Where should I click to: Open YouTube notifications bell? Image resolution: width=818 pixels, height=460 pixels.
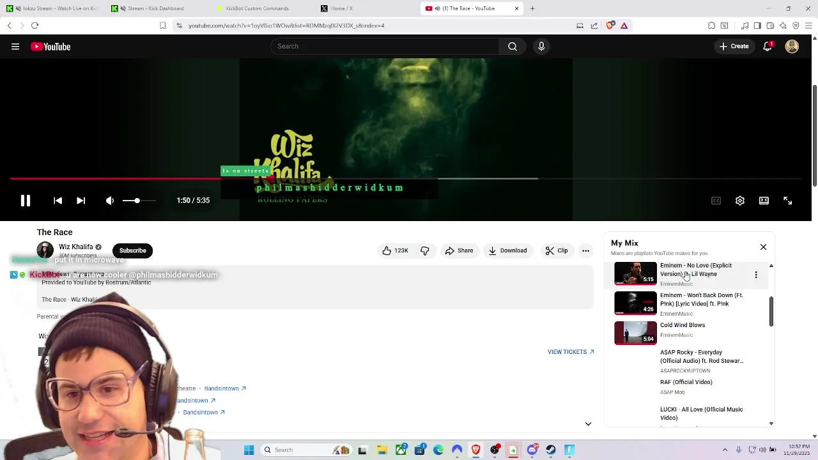[x=768, y=47]
